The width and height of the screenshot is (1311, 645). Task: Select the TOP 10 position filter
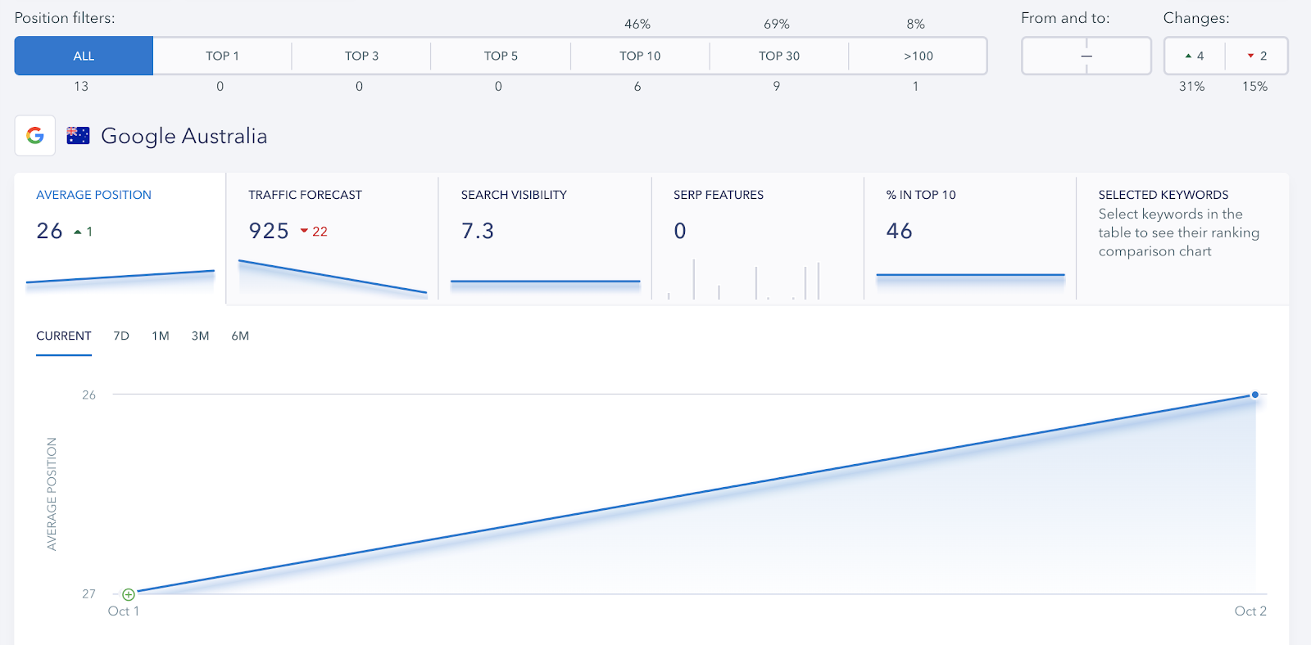pos(640,56)
